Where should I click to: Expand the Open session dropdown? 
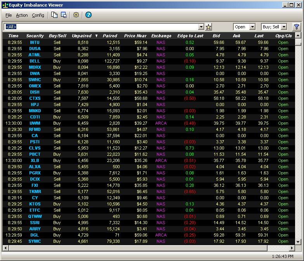tap(252, 27)
